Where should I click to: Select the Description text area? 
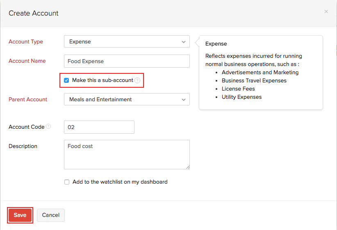[x=127, y=154]
